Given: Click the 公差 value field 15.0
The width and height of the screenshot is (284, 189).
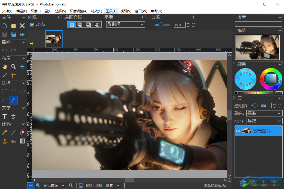Looking at the screenshot, I should [179, 25].
